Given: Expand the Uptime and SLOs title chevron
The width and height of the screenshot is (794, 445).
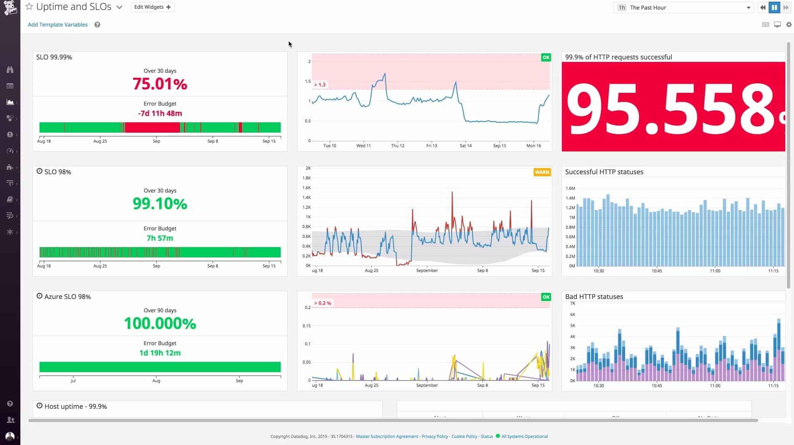Looking at the screenshot, I should pyautogui.click(x=120, y=7).
